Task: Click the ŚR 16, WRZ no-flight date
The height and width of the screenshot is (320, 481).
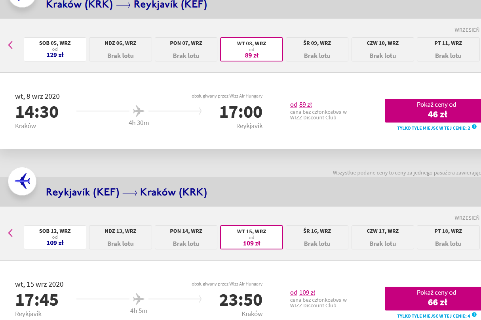Action: point(317,238)
